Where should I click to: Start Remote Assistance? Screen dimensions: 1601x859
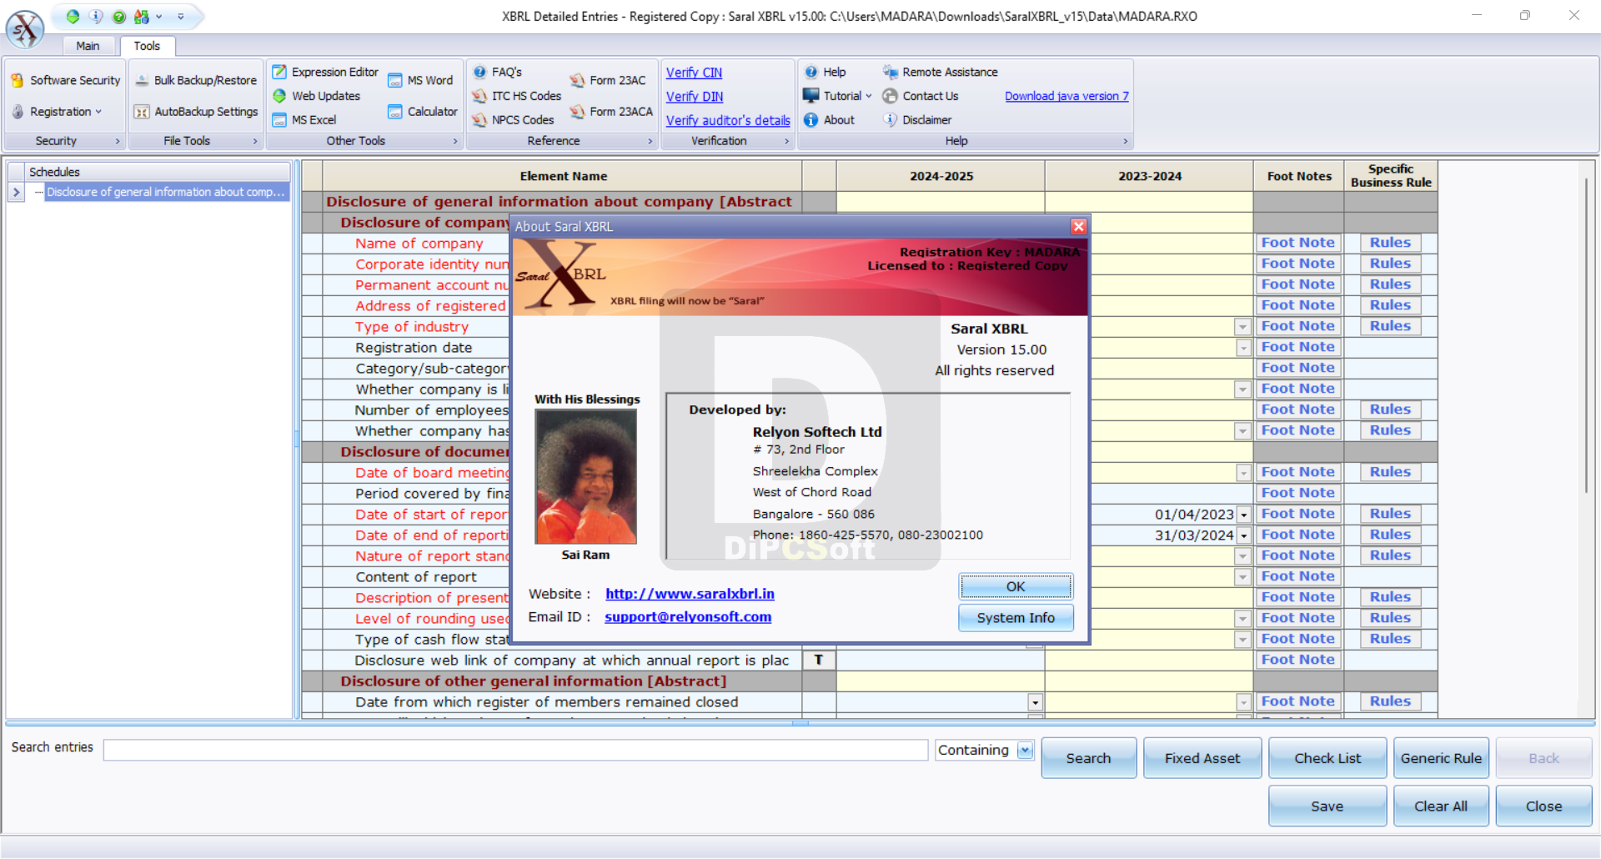pyautogui.click(x=940, y=73)
